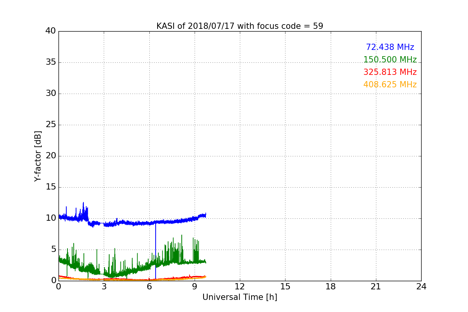
Task: Click the x-axis tick label 12
Action: (x=240, y=287)
